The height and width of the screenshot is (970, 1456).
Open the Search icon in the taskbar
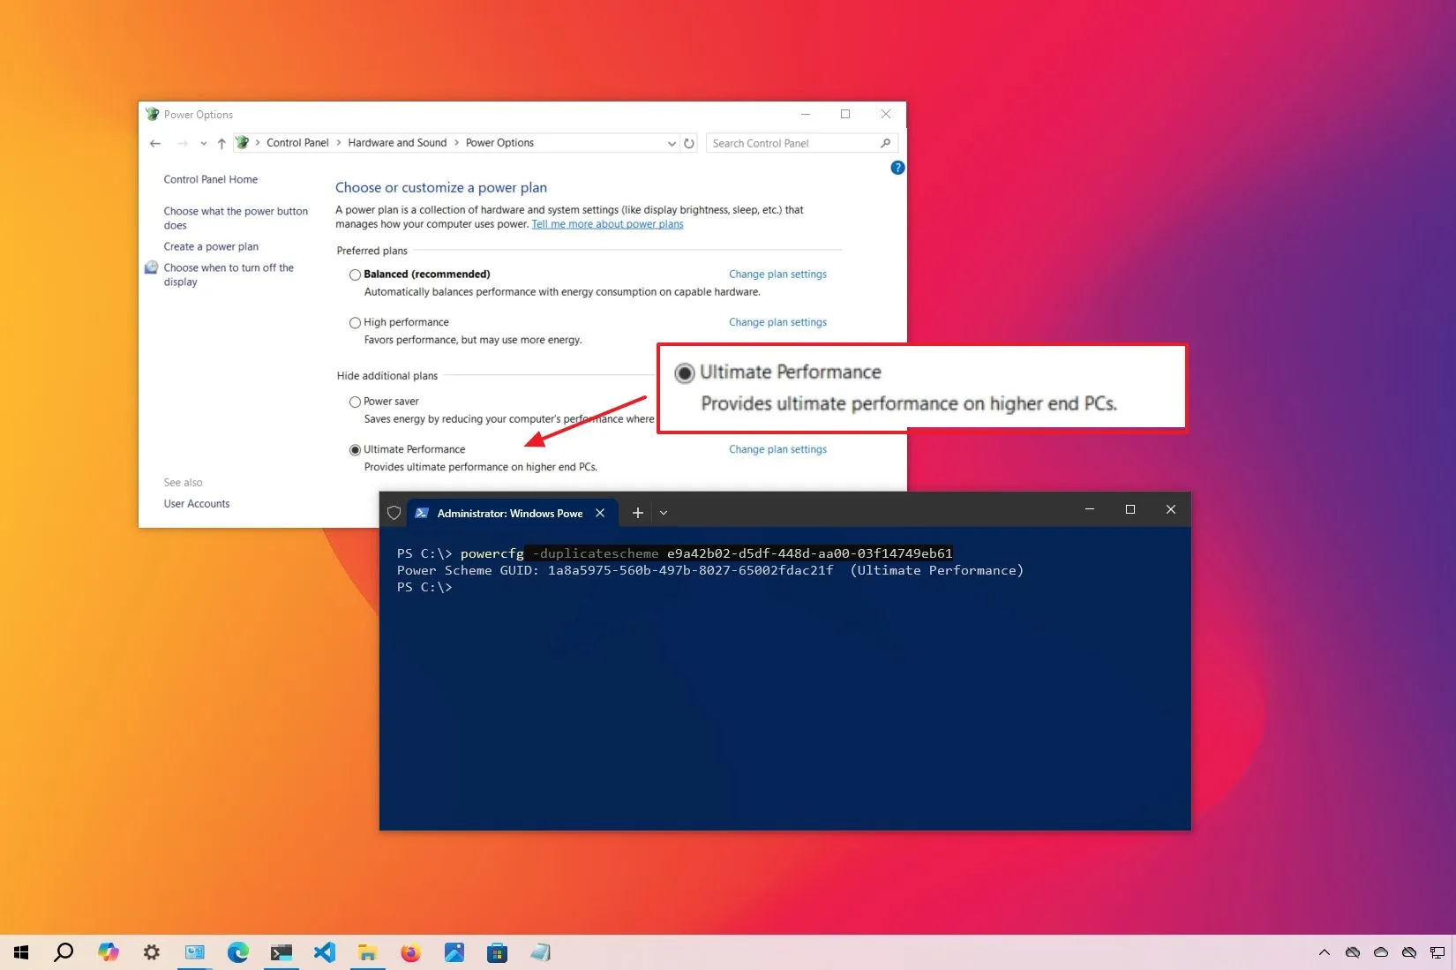point(64,952)
